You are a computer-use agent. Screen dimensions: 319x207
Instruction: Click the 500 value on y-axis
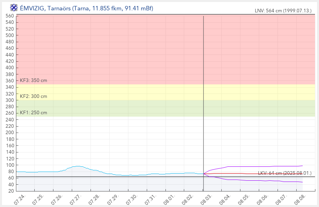point(10,35)
